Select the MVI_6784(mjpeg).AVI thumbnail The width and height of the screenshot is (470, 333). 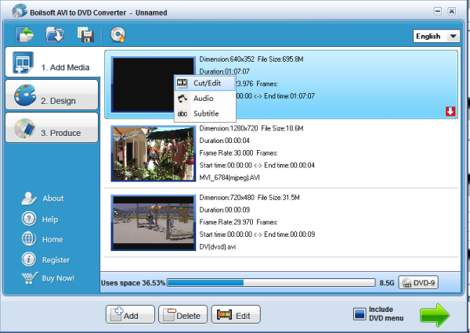point(152,154)
